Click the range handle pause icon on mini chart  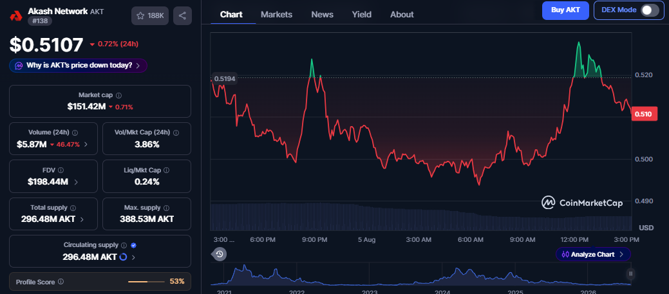click(x=630, y=274)
